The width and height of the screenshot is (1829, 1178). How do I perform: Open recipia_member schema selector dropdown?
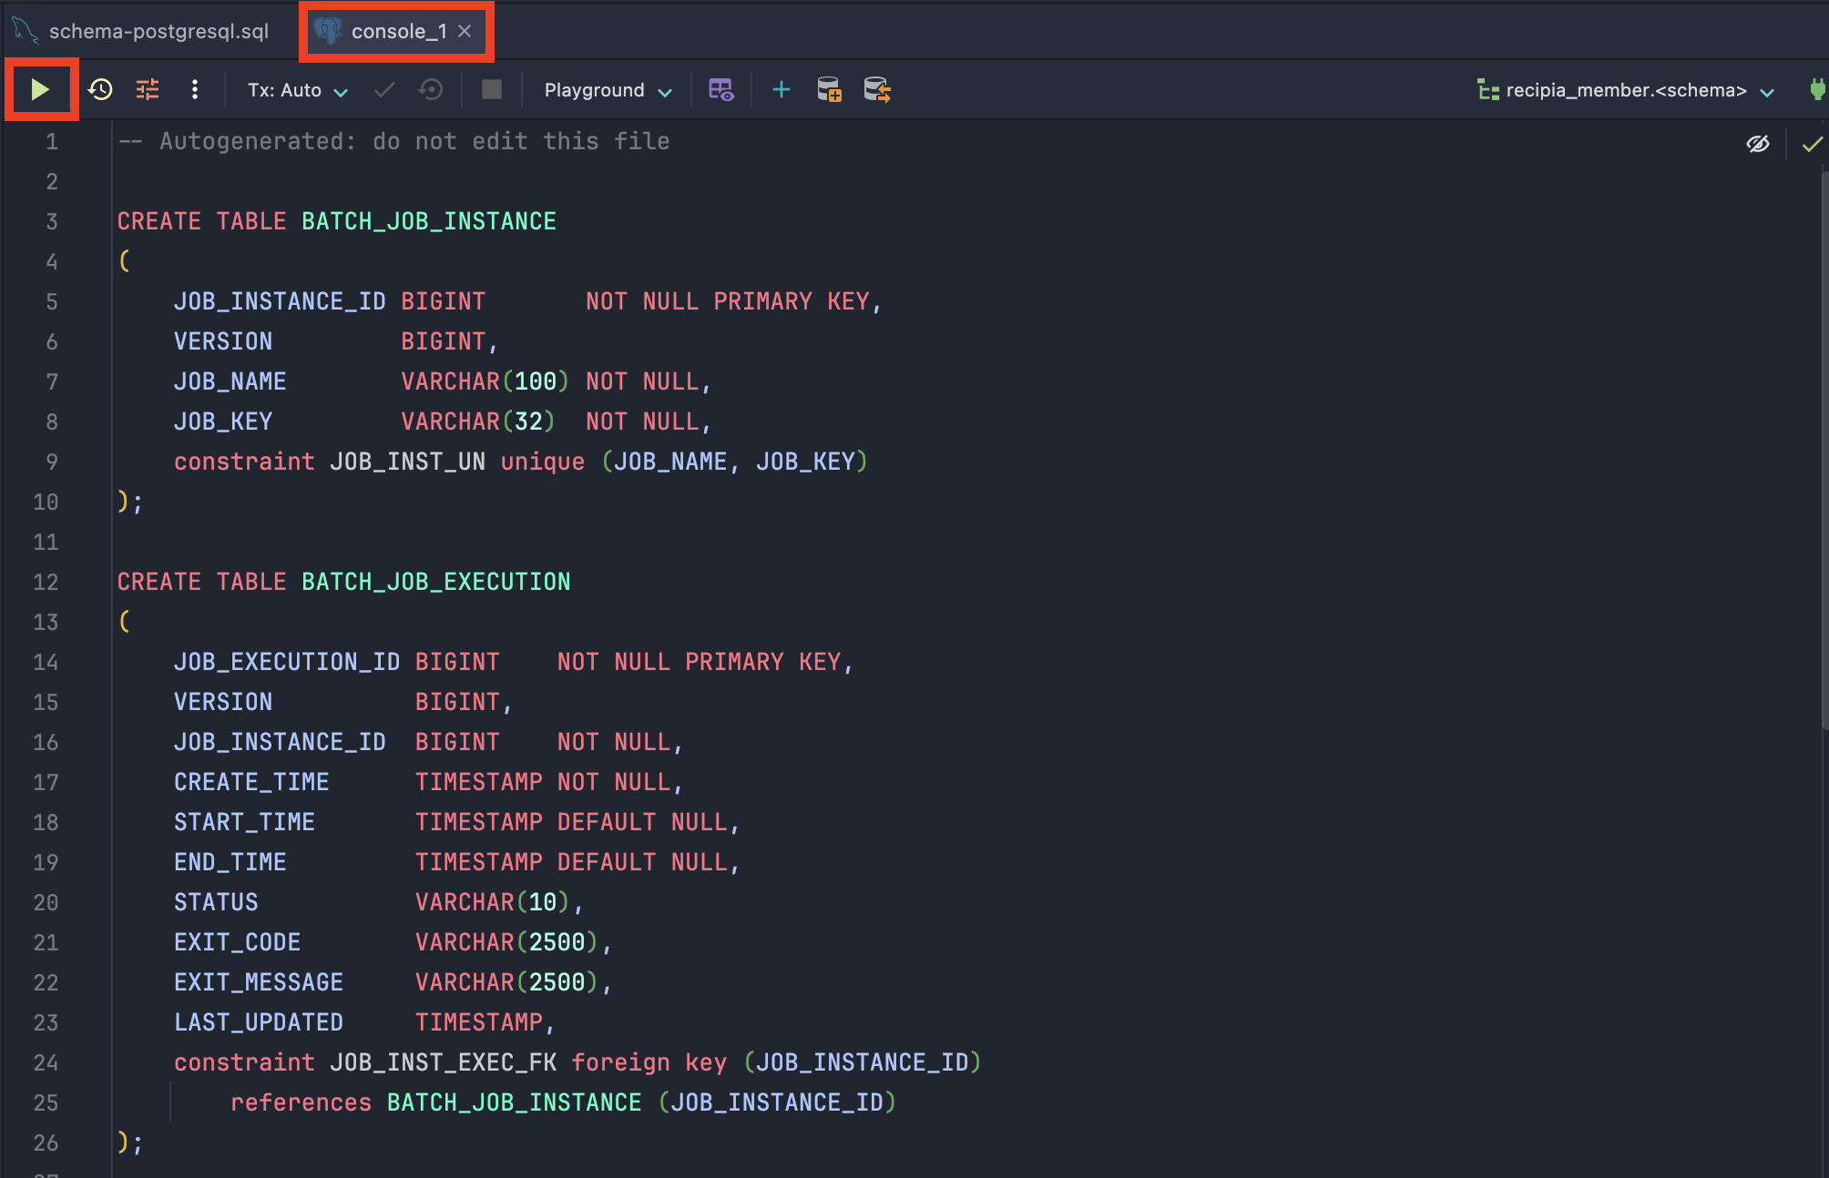click(x=1626, y=90)
